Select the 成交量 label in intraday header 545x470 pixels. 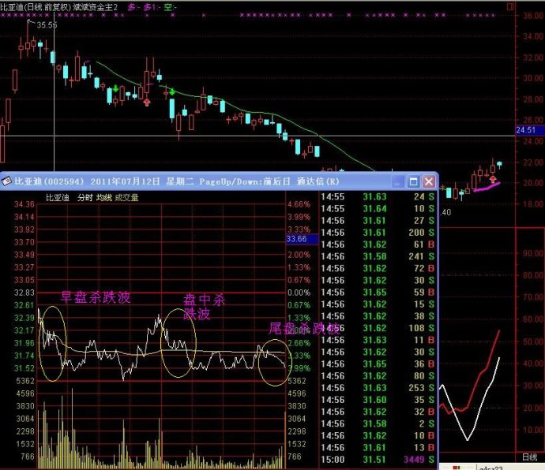coord(126,198)
